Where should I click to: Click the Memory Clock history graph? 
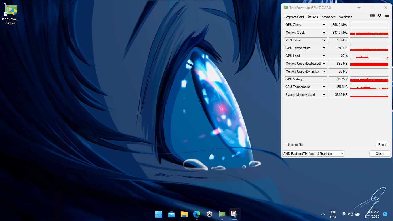369,33
